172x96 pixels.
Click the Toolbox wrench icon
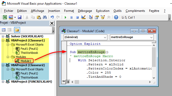point(109,17)
